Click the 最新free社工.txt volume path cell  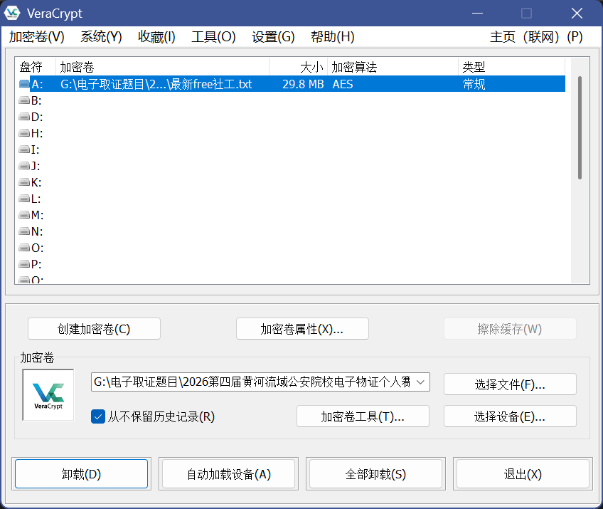coord(156,84)
